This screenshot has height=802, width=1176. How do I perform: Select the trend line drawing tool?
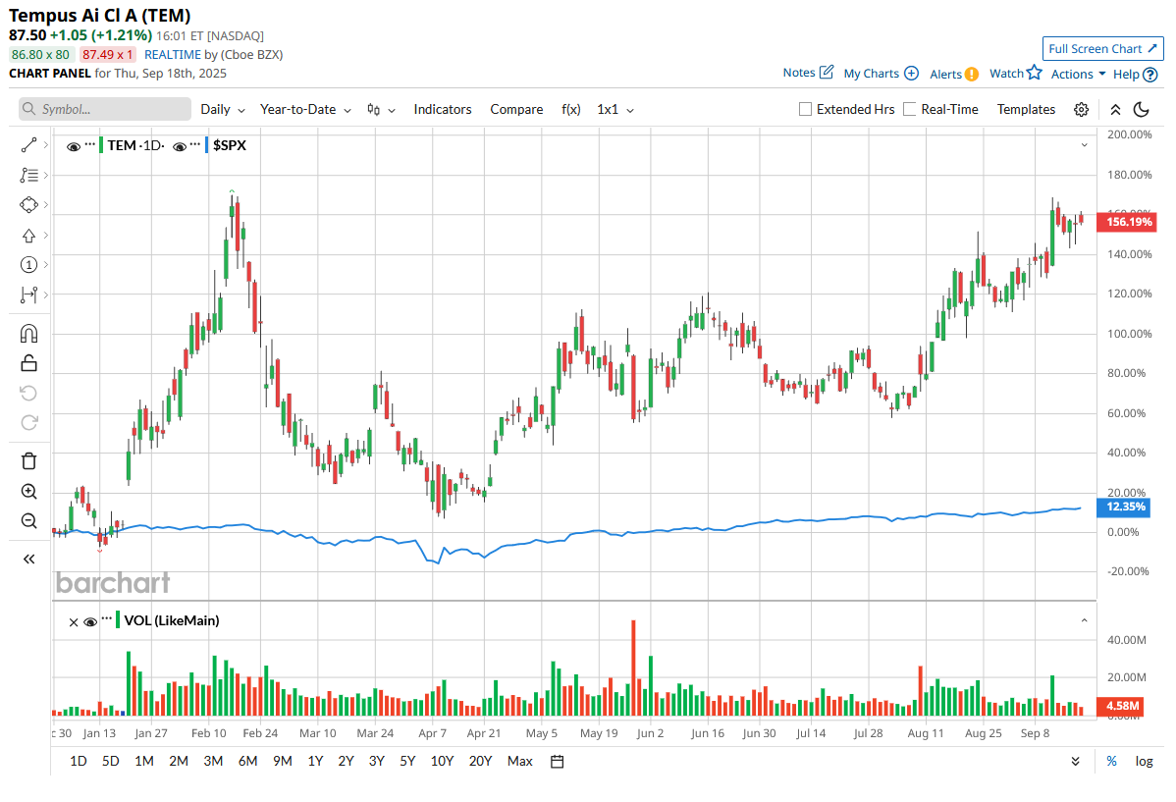click(28, 145)
